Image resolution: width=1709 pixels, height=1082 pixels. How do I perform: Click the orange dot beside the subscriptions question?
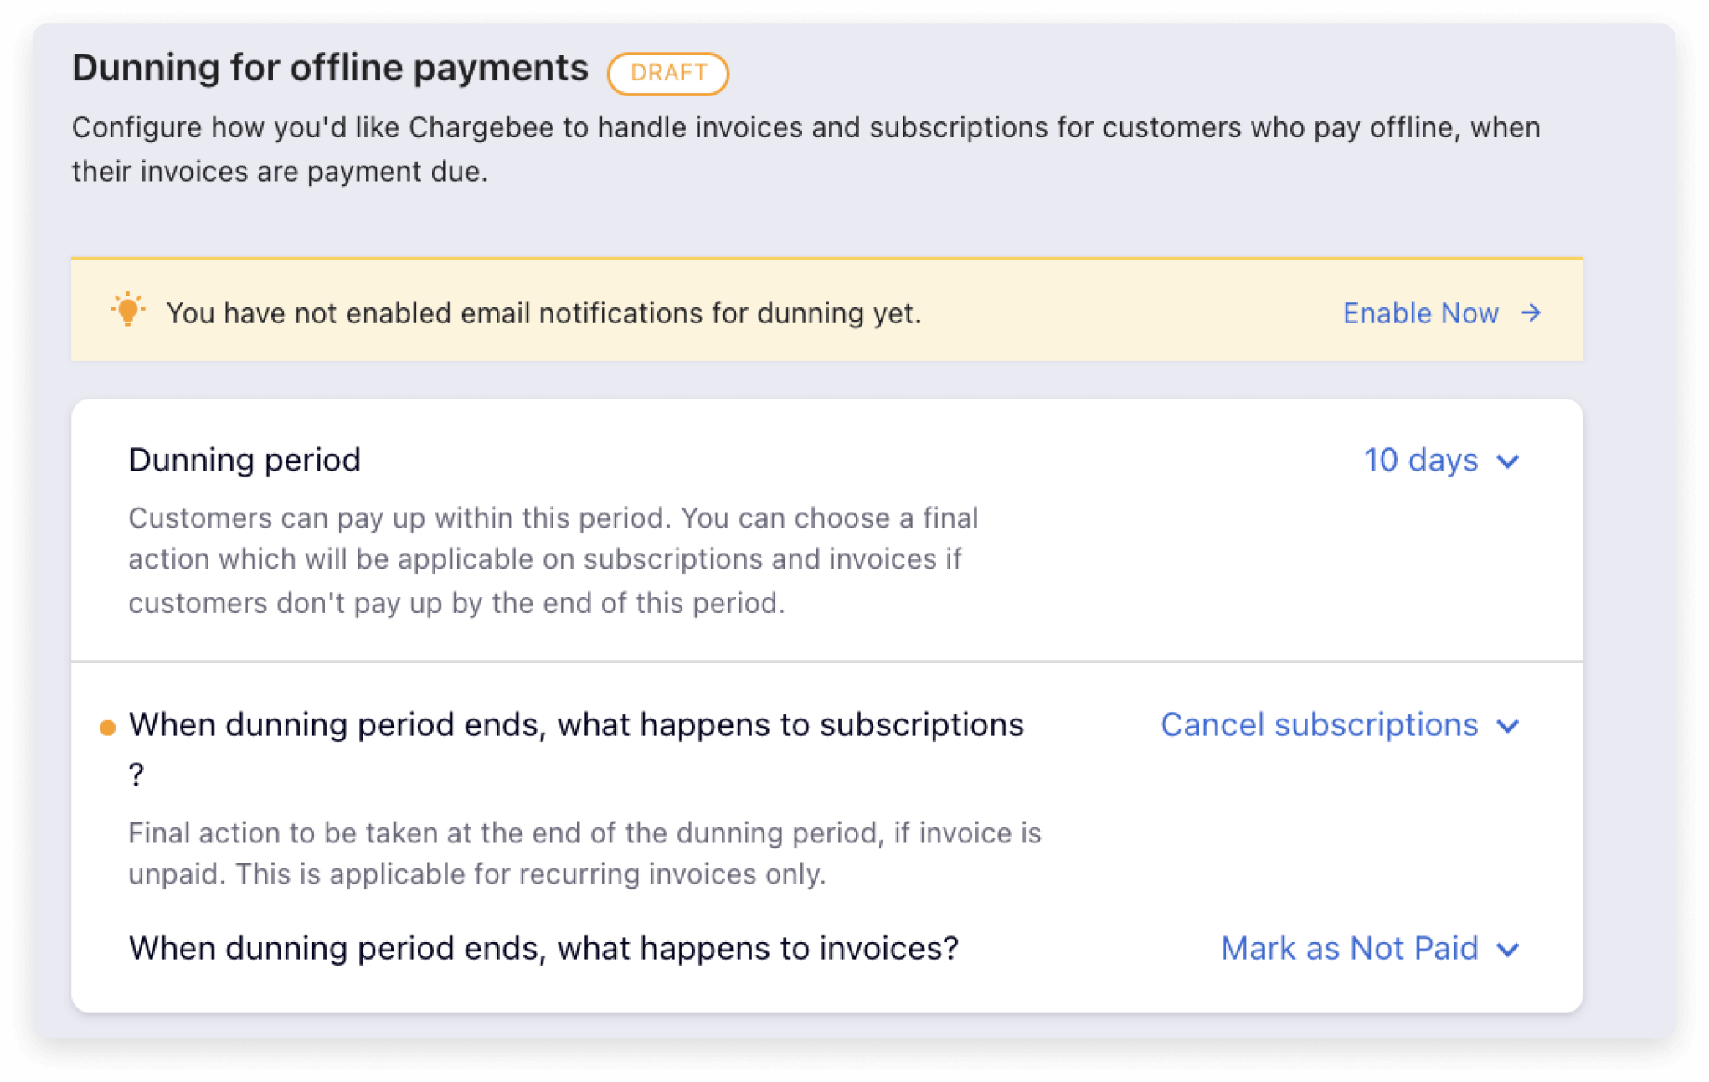[107, 725]
